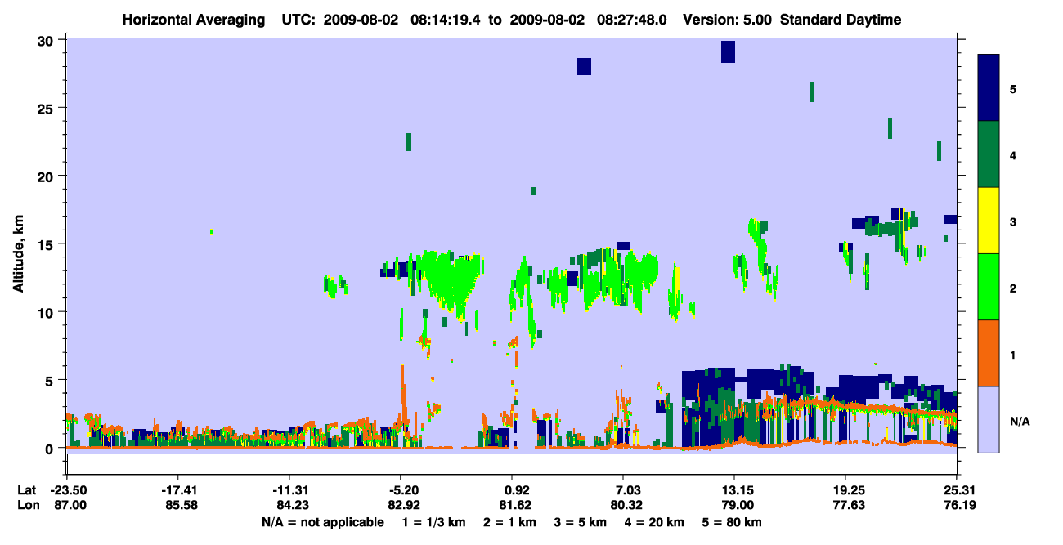Click the y-axis tick label 10
The height and width of the screenshot is (545, 1063).
click(x=47, y=312)
